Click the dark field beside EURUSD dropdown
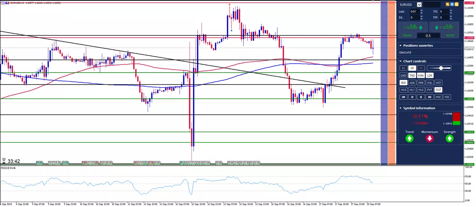This screenshot has width=476, height=207. (432, 4)
